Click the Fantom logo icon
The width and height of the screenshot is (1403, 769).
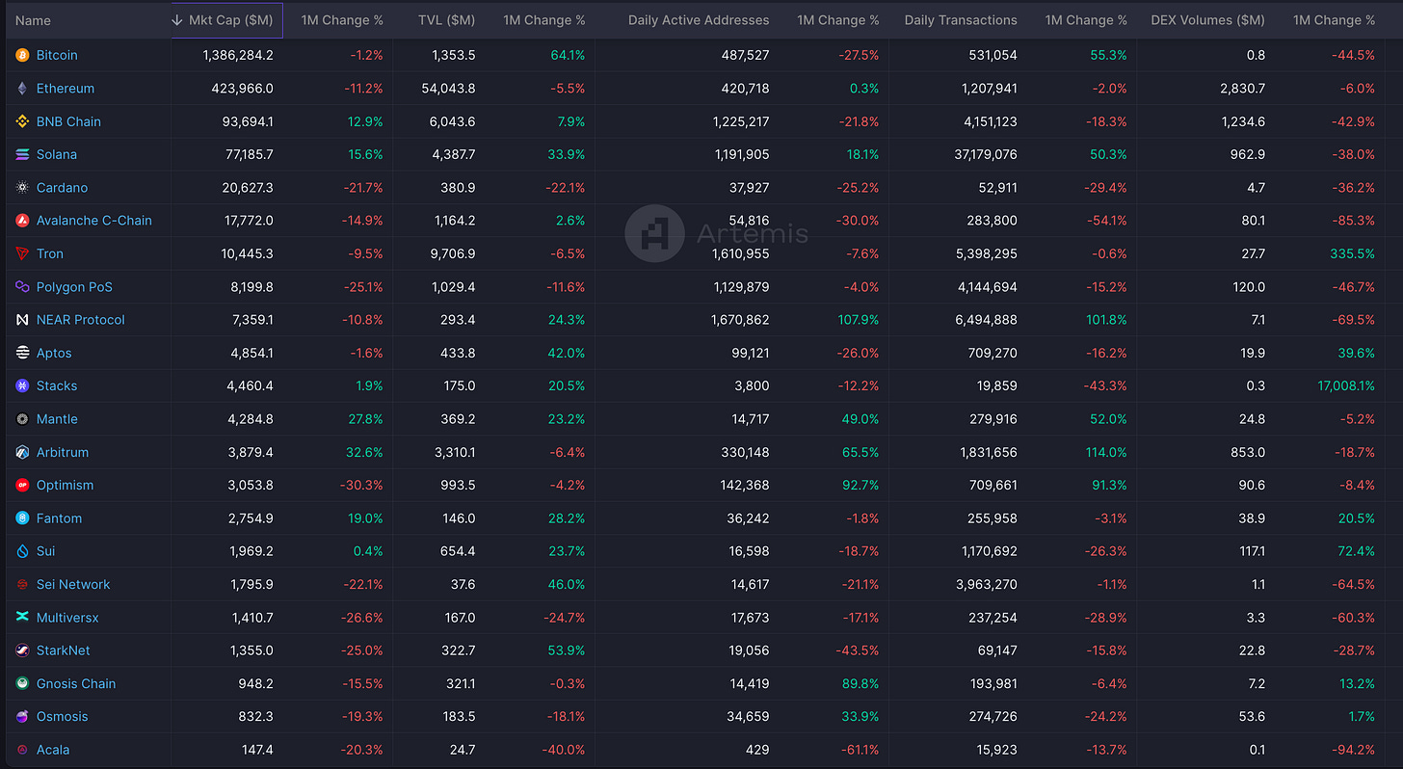click(x=22, y=518)
